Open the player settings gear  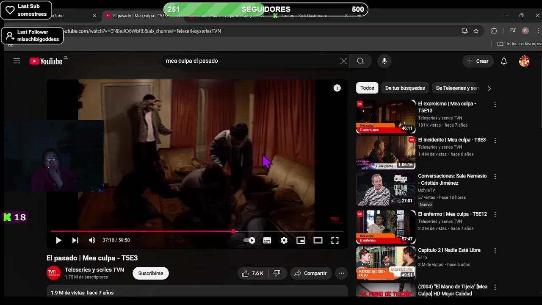click(x=284, y=240)
